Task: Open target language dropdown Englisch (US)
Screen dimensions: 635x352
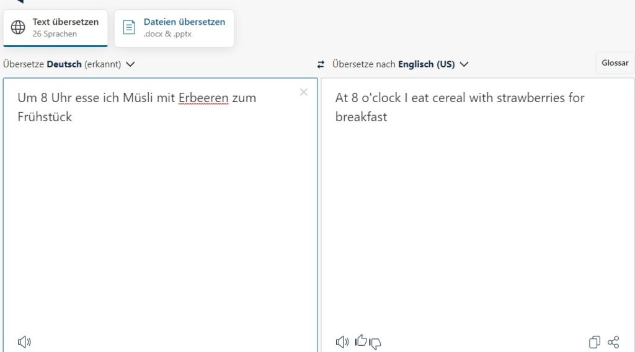Action: (400, 64)
